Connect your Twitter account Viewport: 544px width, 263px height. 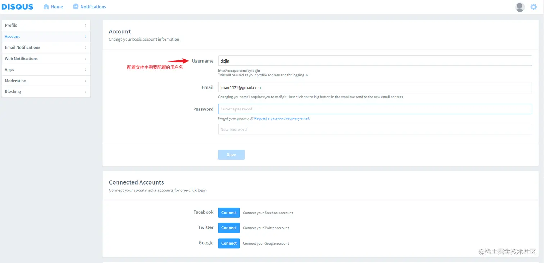click(228, 228)
